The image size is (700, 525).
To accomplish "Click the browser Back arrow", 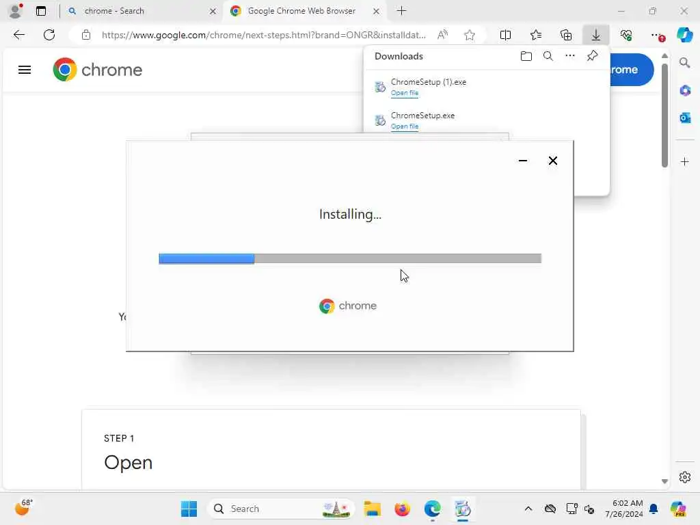I will click(18, 35).
